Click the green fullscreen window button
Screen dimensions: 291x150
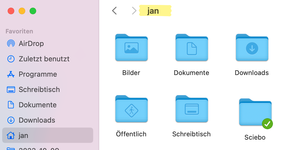pos(33,11)
